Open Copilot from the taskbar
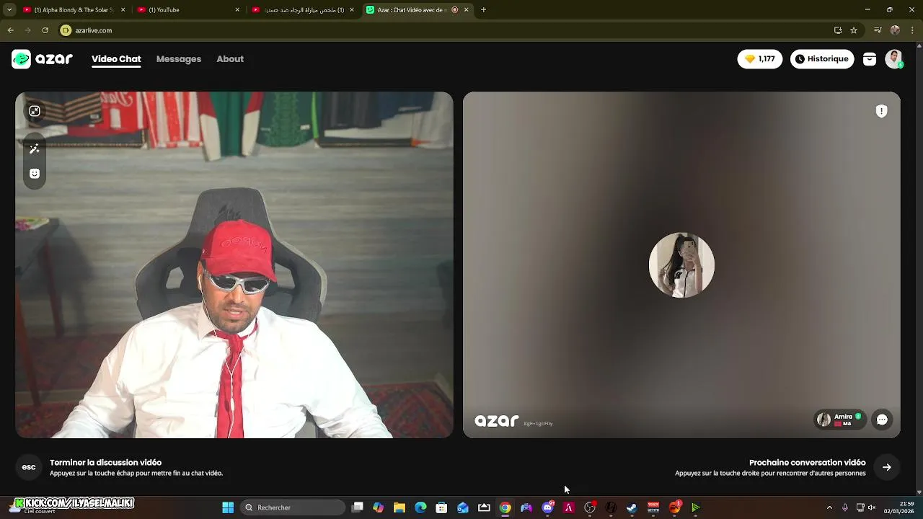This screenshot has width=923, height=519. click(378, 507)
